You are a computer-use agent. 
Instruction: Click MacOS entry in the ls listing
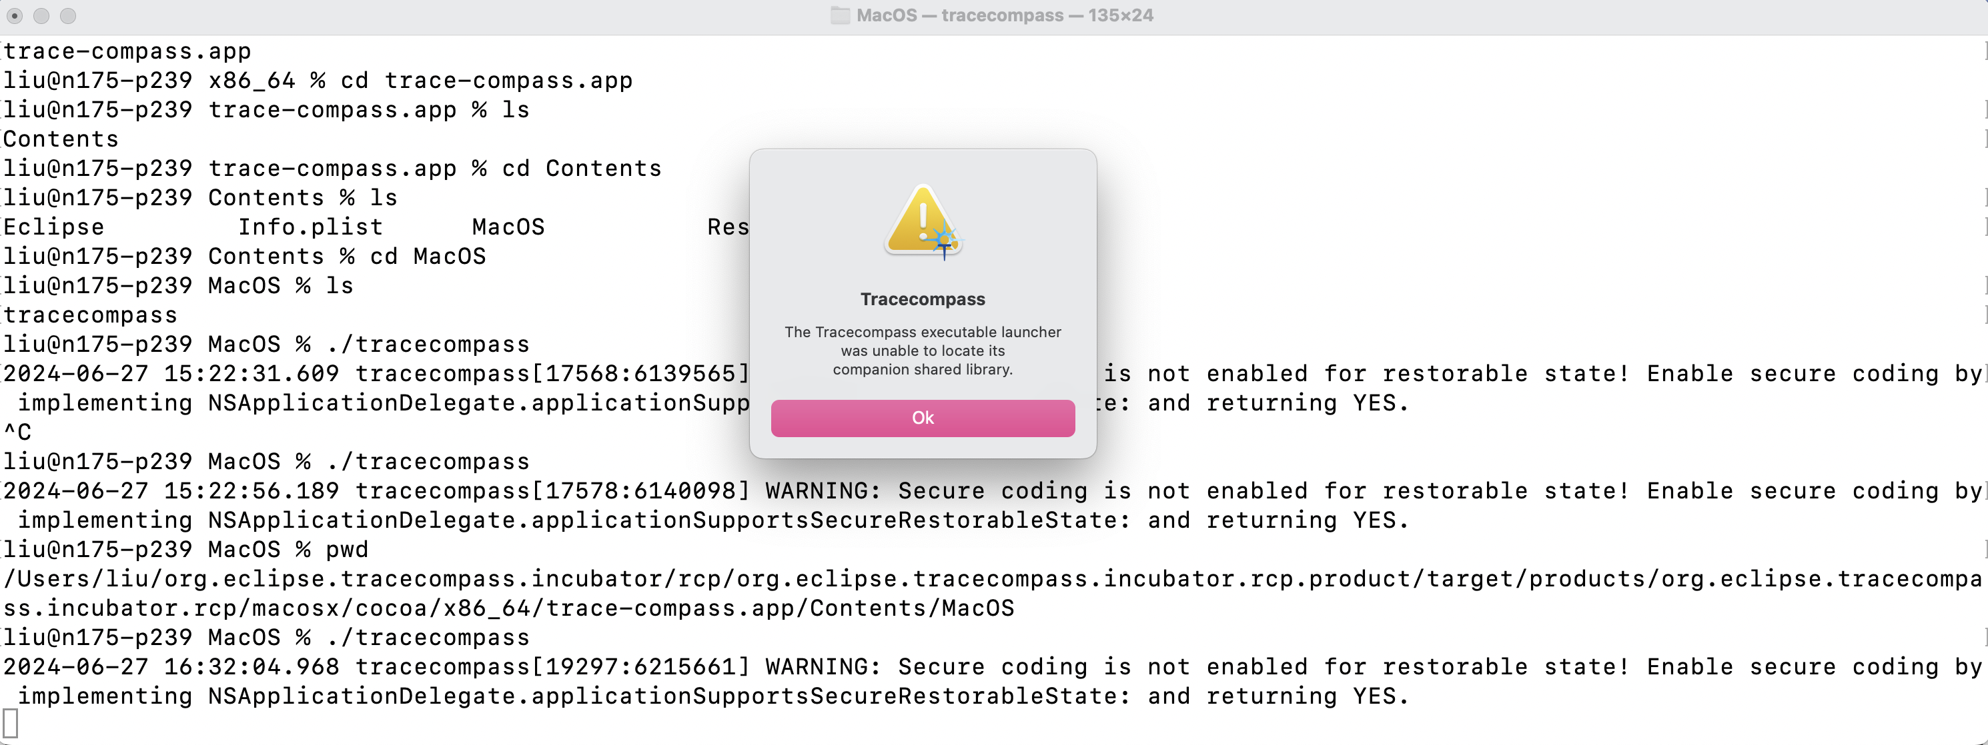508,227
